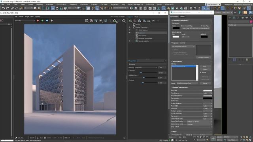Click the Auto Key button
The image size is (253, 142).
click(x=219, y=137)
